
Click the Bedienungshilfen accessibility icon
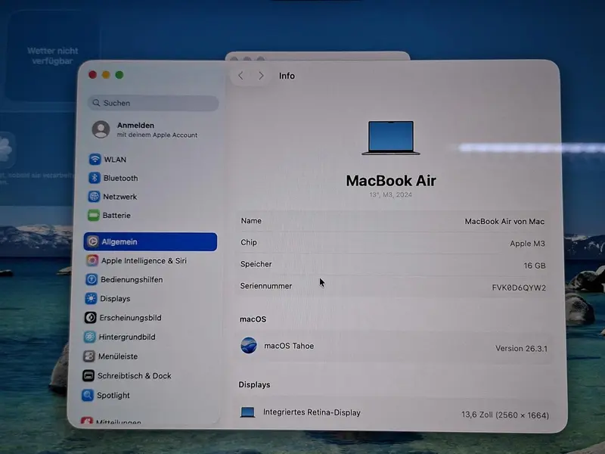tap(92, 279)
